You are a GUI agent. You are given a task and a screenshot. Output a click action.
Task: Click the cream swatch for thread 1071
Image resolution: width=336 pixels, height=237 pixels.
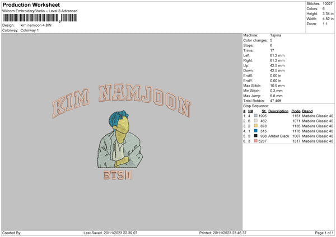pyautogui.click(x=256, y=121)
